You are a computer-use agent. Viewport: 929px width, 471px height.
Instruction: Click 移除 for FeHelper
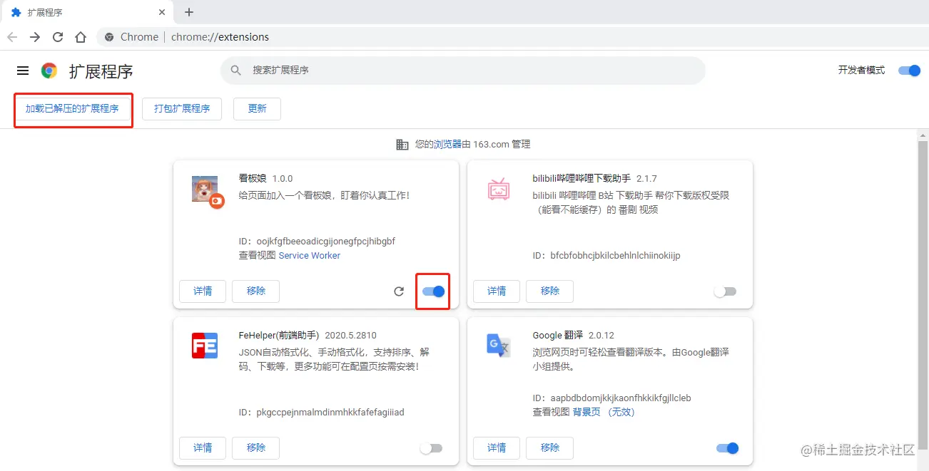point(256,448)
